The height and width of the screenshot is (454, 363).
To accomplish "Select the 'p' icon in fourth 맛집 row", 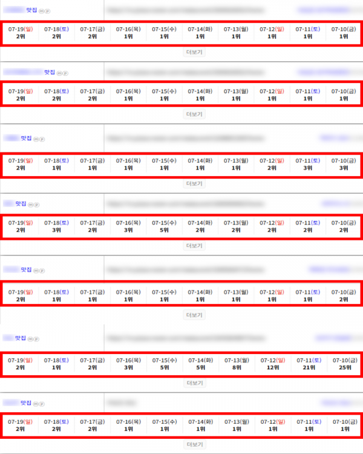I will 36,205.
